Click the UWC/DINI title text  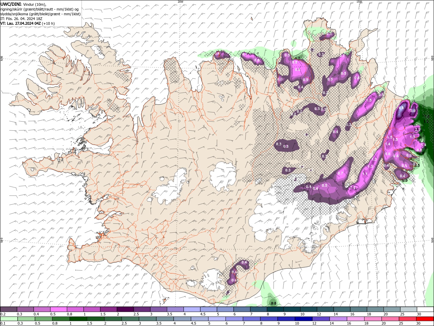[x=11, y=4]
